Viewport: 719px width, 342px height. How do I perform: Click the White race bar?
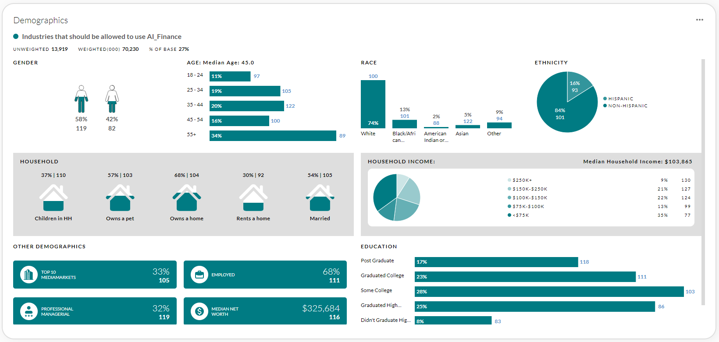373,104
